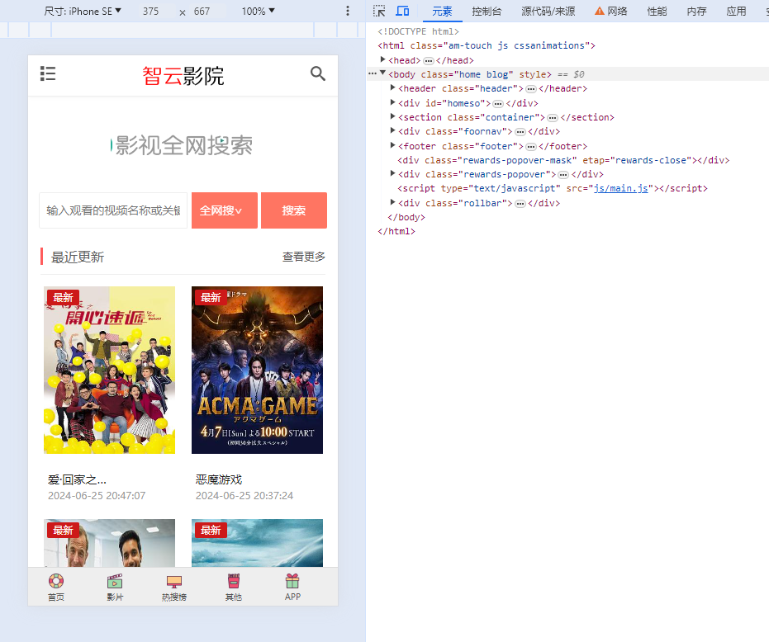
Task: Collapse the body element node
Action: (383, 73)
